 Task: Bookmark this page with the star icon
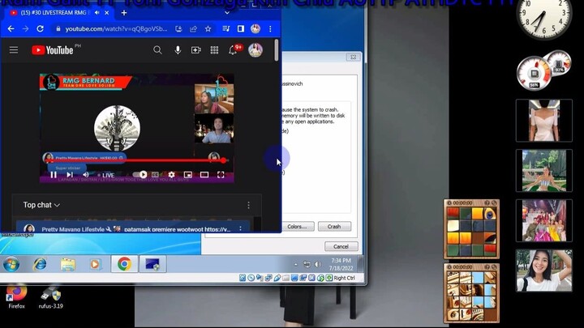[208, 28]
